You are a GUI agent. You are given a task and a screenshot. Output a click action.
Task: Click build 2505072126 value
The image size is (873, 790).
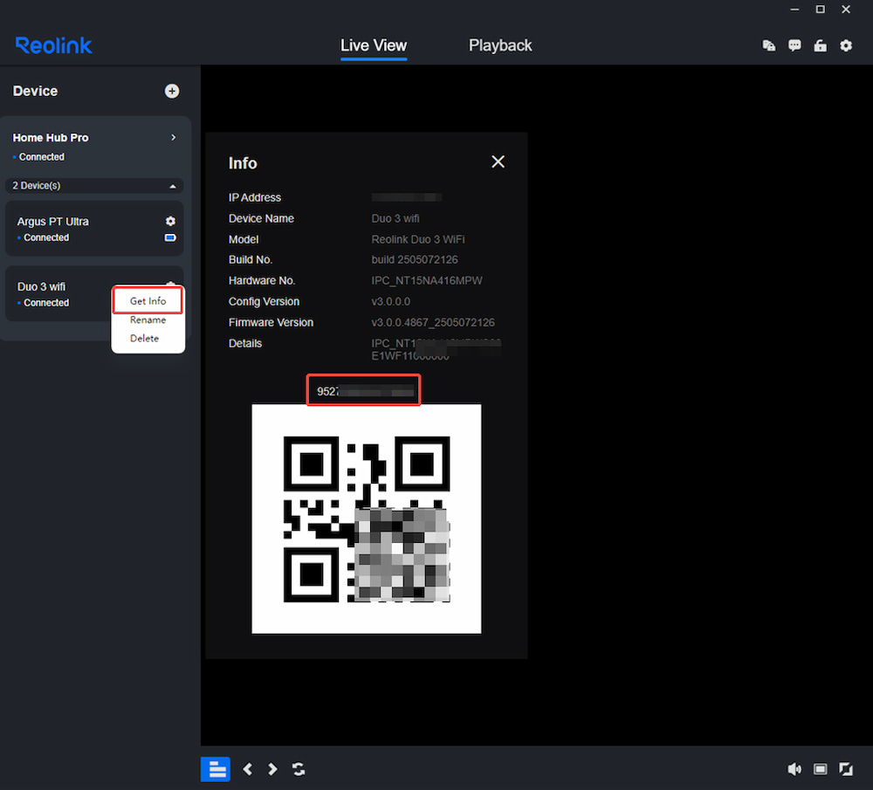[415, 260]
